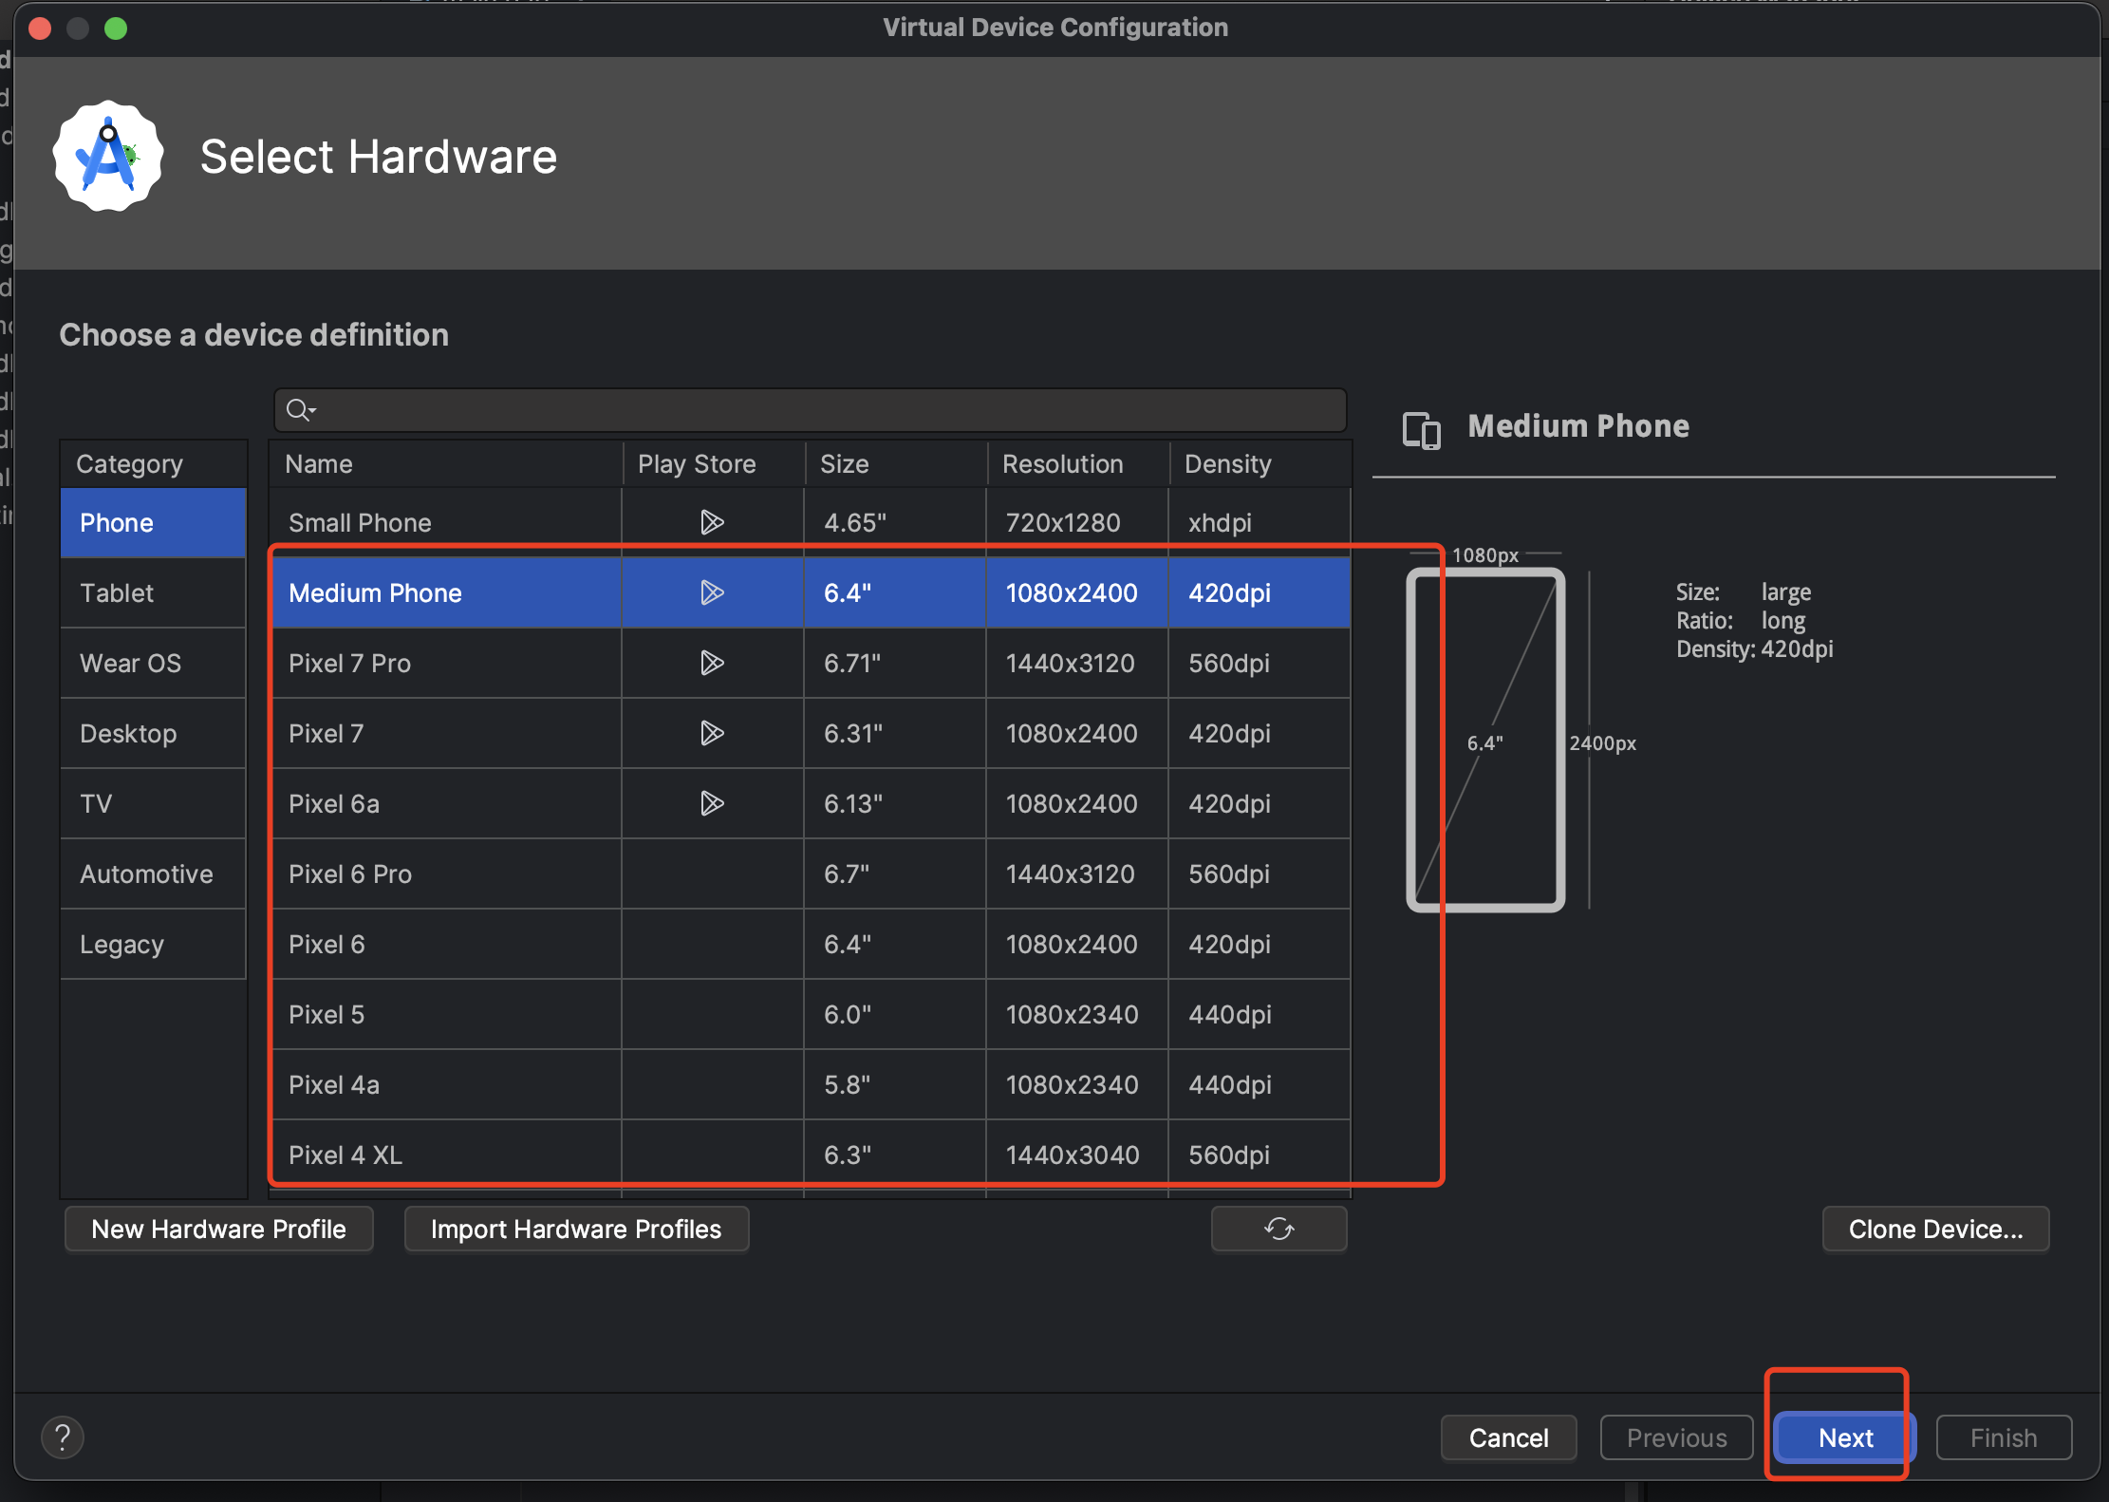
Task: Click the Play Store icon for Pixel 7 Pro
Action: pyautogui.click(x=712, y=663)
